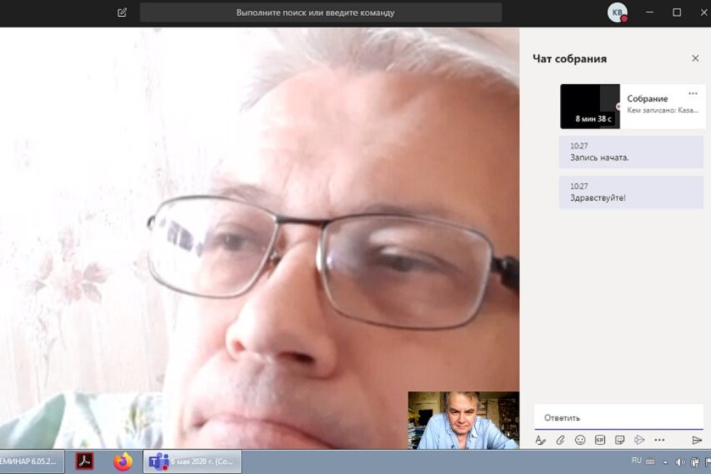Click the search or command box

(320, 12)
